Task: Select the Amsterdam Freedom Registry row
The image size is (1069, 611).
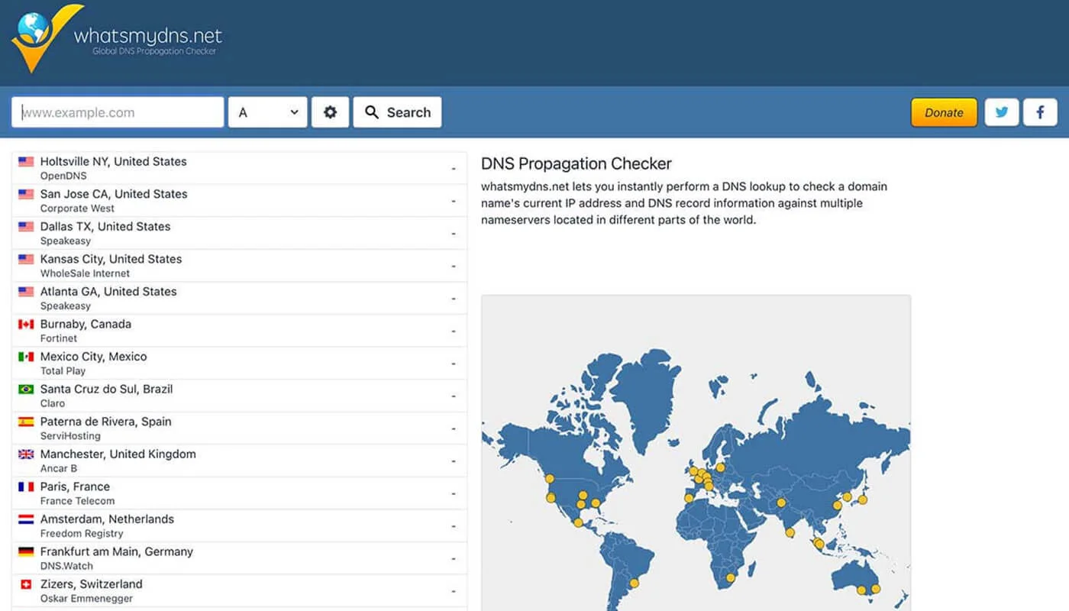Action: pyautogui.click(x=239, y=525)
